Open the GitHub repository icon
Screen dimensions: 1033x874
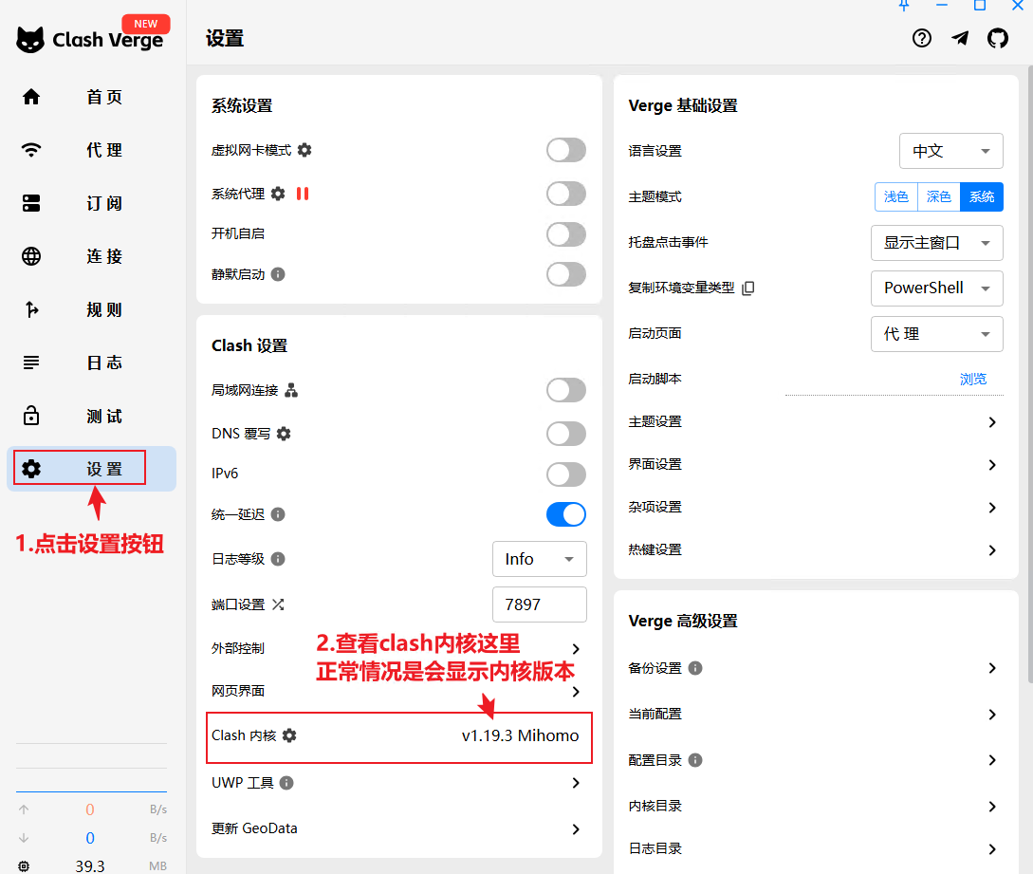click(x=997, y=38)
